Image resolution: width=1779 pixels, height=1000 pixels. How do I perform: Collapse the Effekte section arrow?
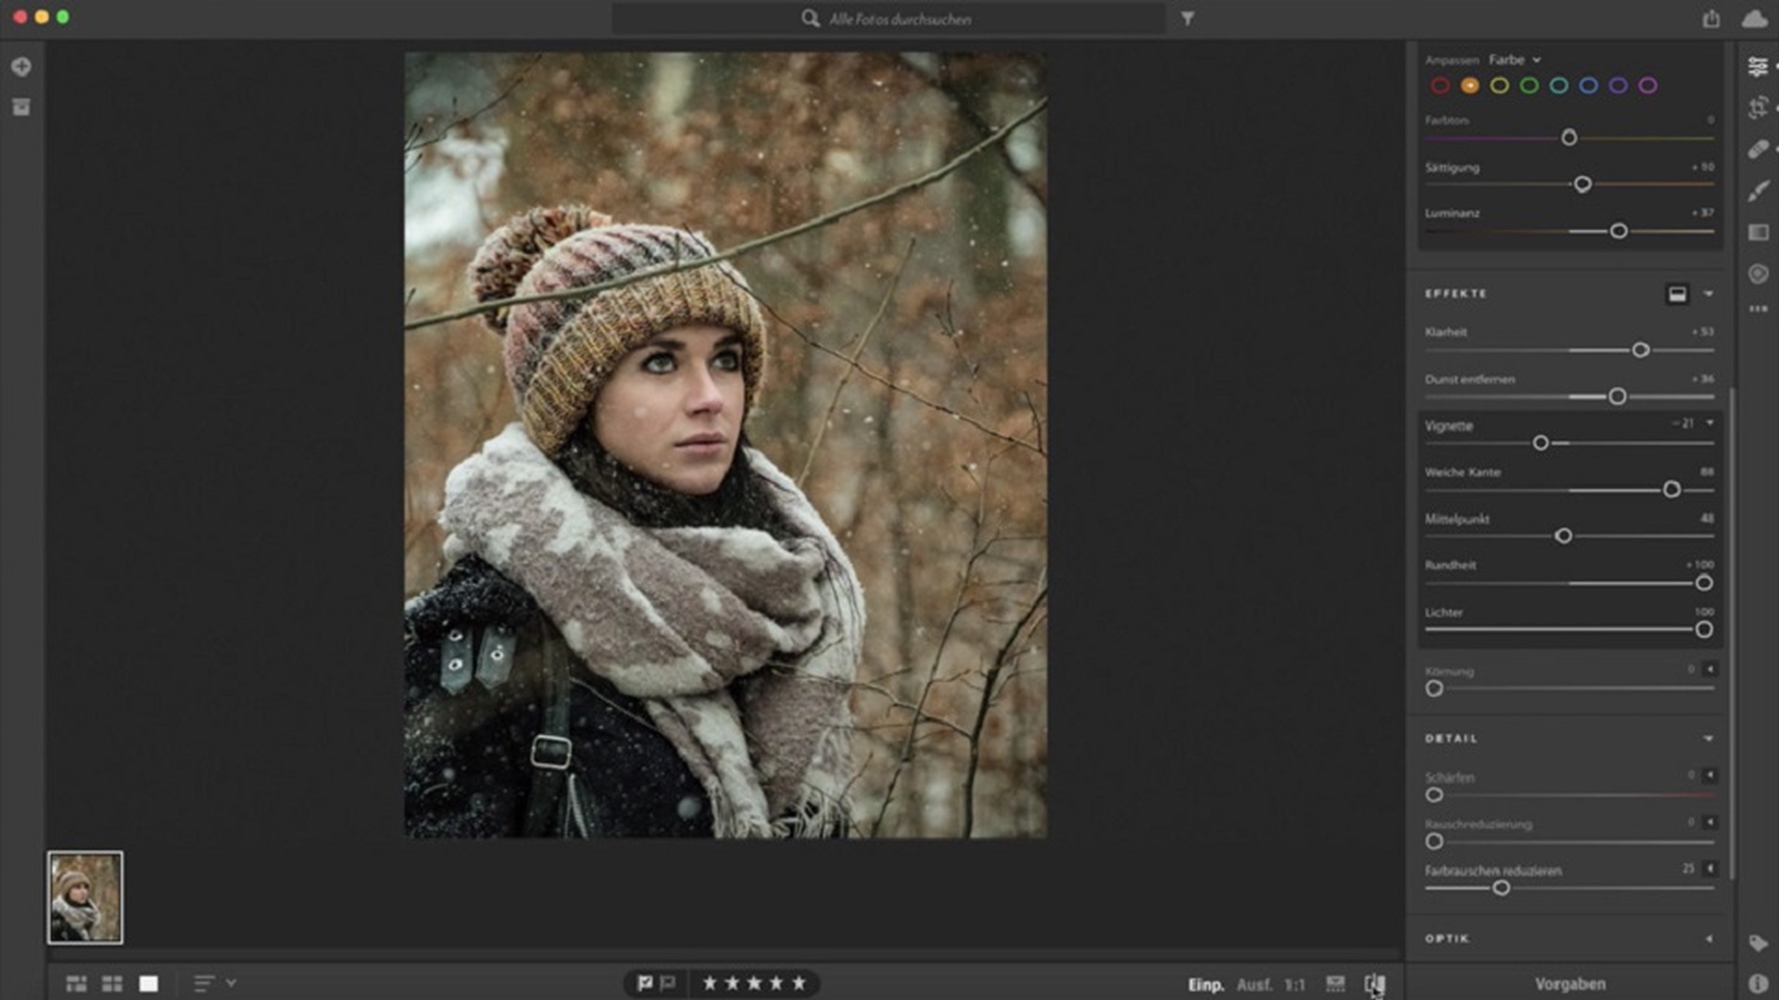(x=1708, y=294)
